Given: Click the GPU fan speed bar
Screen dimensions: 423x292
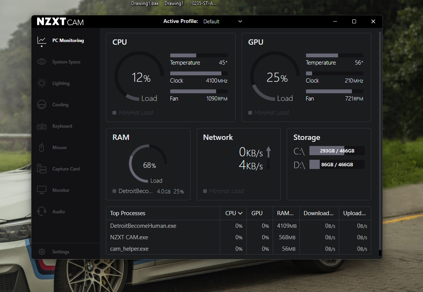Looking at the screenshot, I should pyautogui.click(x=335, y=91).
